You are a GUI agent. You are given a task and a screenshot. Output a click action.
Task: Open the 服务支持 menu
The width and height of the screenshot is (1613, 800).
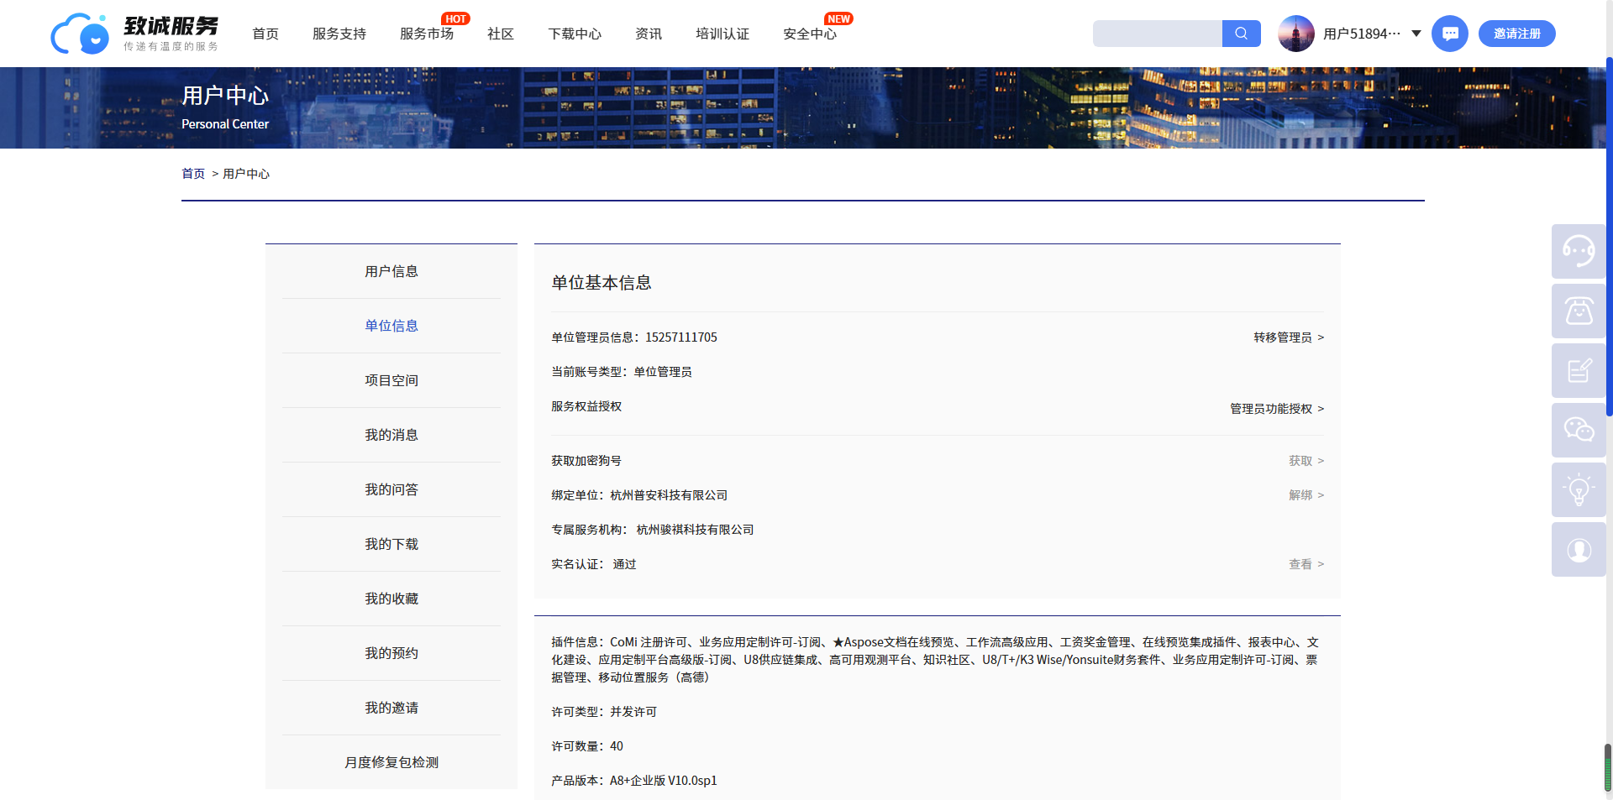pos(339,34)
